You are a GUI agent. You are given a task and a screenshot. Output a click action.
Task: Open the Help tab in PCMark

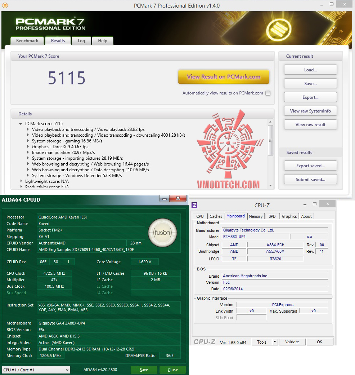click(103, 41)
